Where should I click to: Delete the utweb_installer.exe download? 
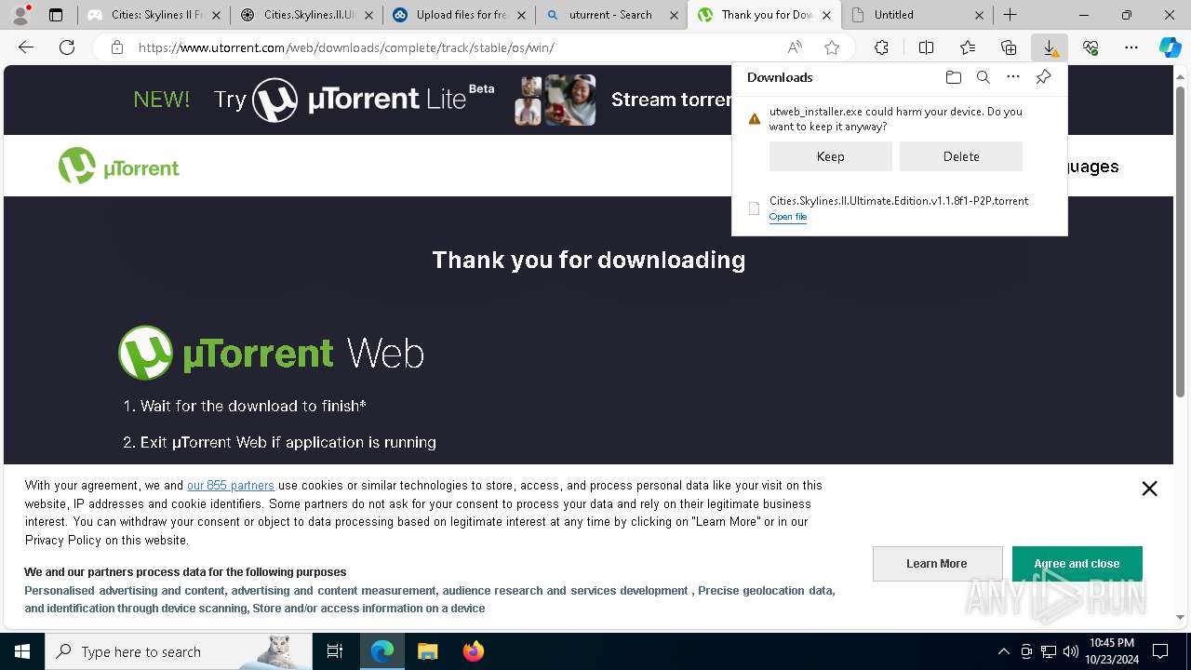[960, 156]
